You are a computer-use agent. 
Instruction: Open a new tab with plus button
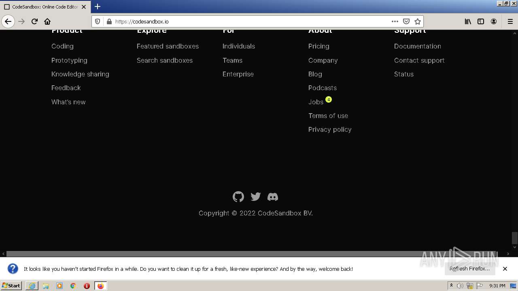click(98, 6)
